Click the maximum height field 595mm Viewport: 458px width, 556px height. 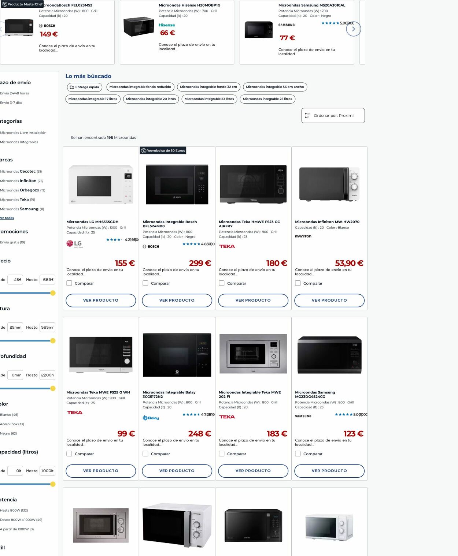(48, 328)
